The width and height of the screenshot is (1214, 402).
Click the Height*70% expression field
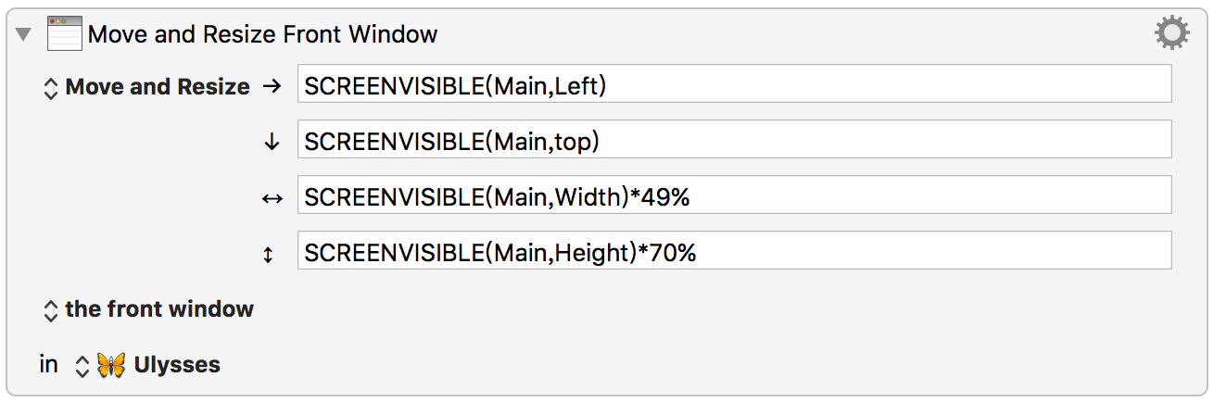pos(734,250)
